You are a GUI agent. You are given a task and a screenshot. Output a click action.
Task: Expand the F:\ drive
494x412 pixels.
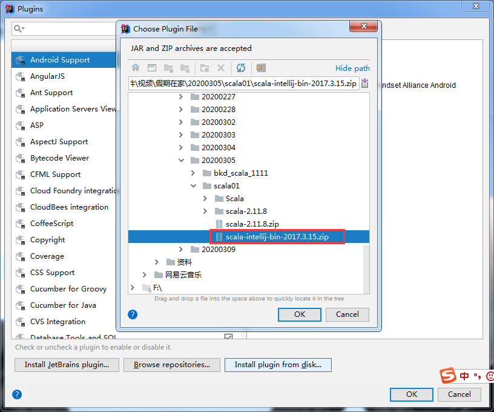pyautogui.click(x=133, y=287)
